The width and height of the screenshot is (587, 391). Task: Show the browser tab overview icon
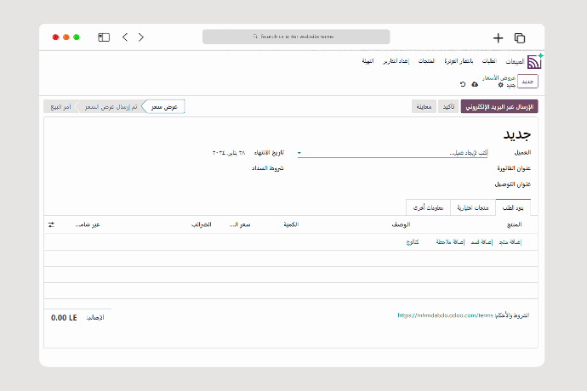pos(520,37)
